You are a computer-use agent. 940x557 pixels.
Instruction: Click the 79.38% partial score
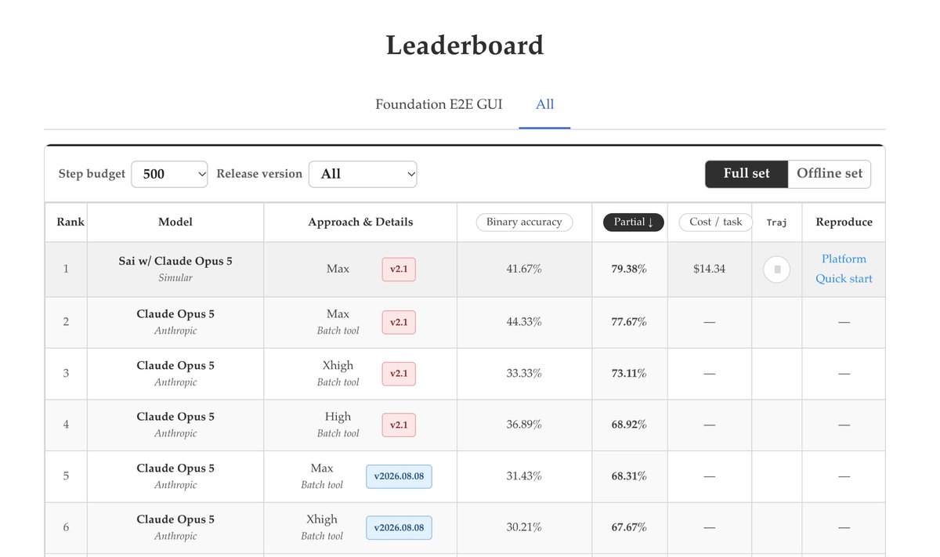click(629, 269)
